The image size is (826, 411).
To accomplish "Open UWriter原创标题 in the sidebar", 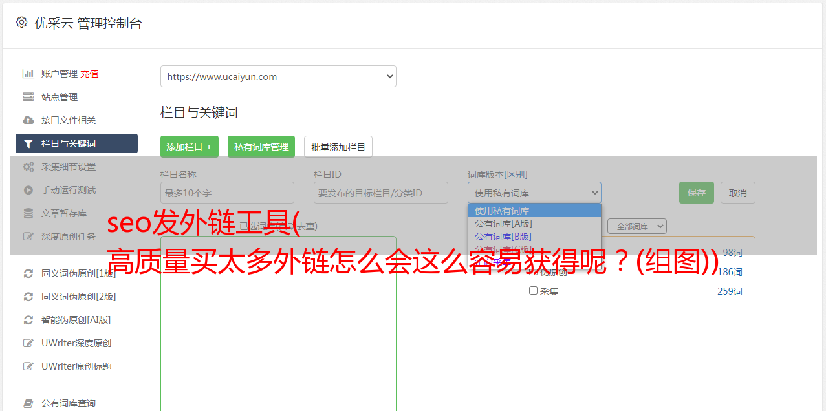I will click(76, 366).
